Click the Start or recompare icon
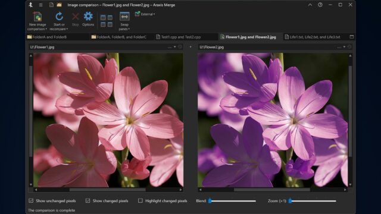The height and width of the screenshot is (214, 381). click(x=59, y=17)
